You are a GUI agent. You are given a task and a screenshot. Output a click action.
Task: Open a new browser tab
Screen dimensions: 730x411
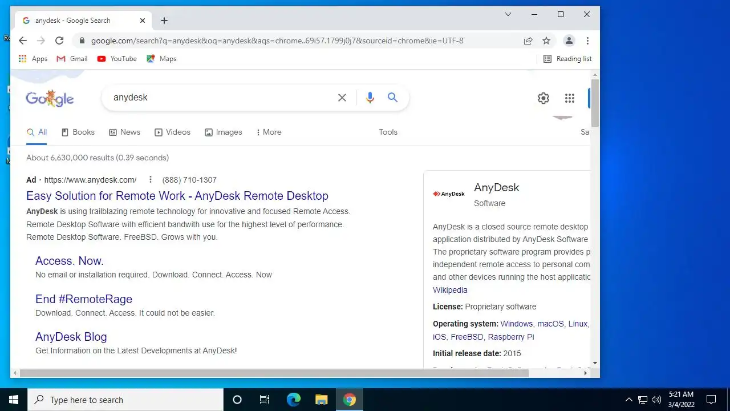[164, 21]
